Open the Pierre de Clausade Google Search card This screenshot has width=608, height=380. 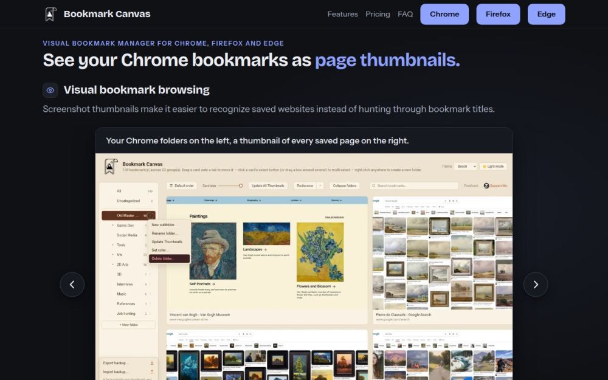(443, 260)
